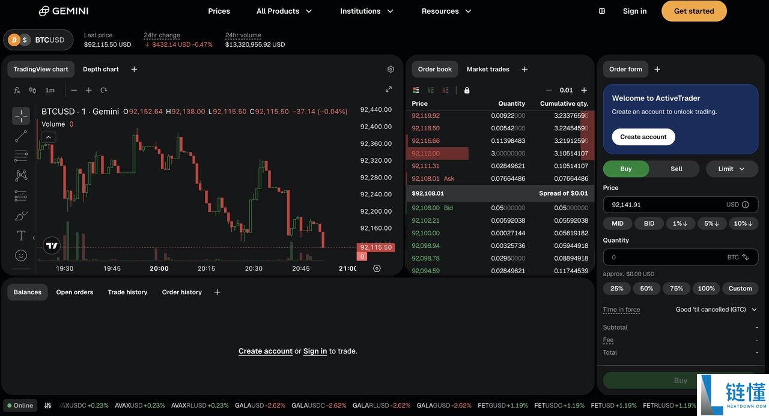Switch to the Order history tab
Image resolution: width=769 pixels, height=416 pixels.
[x=182, y=292]
